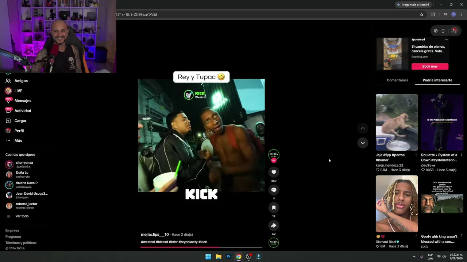Open OBS Studio from the taskbar
467x262 pixels.
pos(248,257)
